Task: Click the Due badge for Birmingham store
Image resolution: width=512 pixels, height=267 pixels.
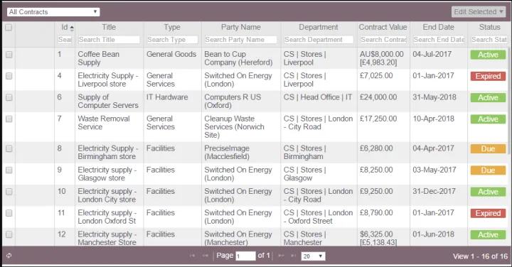Action: pos(488,149)
